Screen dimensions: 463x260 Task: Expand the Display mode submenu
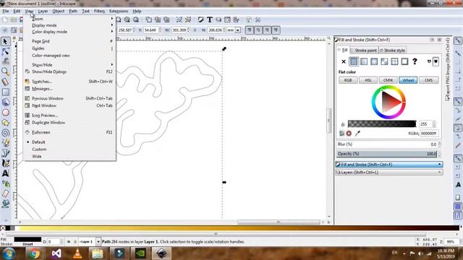(x=69, y=25)
